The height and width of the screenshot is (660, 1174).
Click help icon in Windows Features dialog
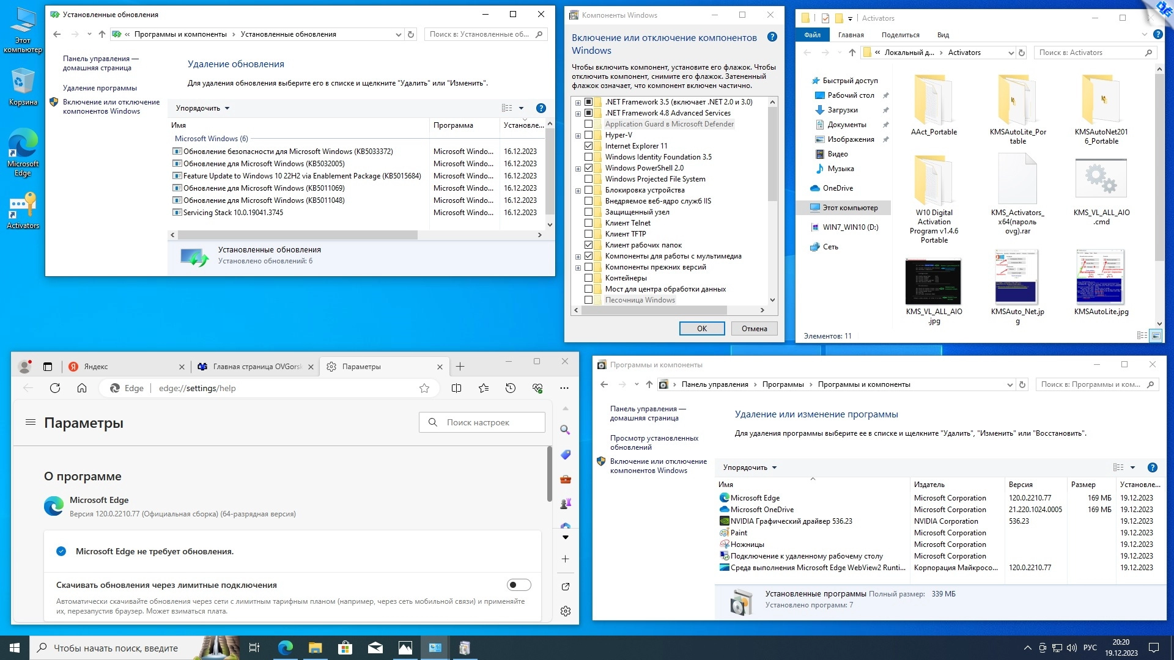pyautogui.click(x=772, y=37)
